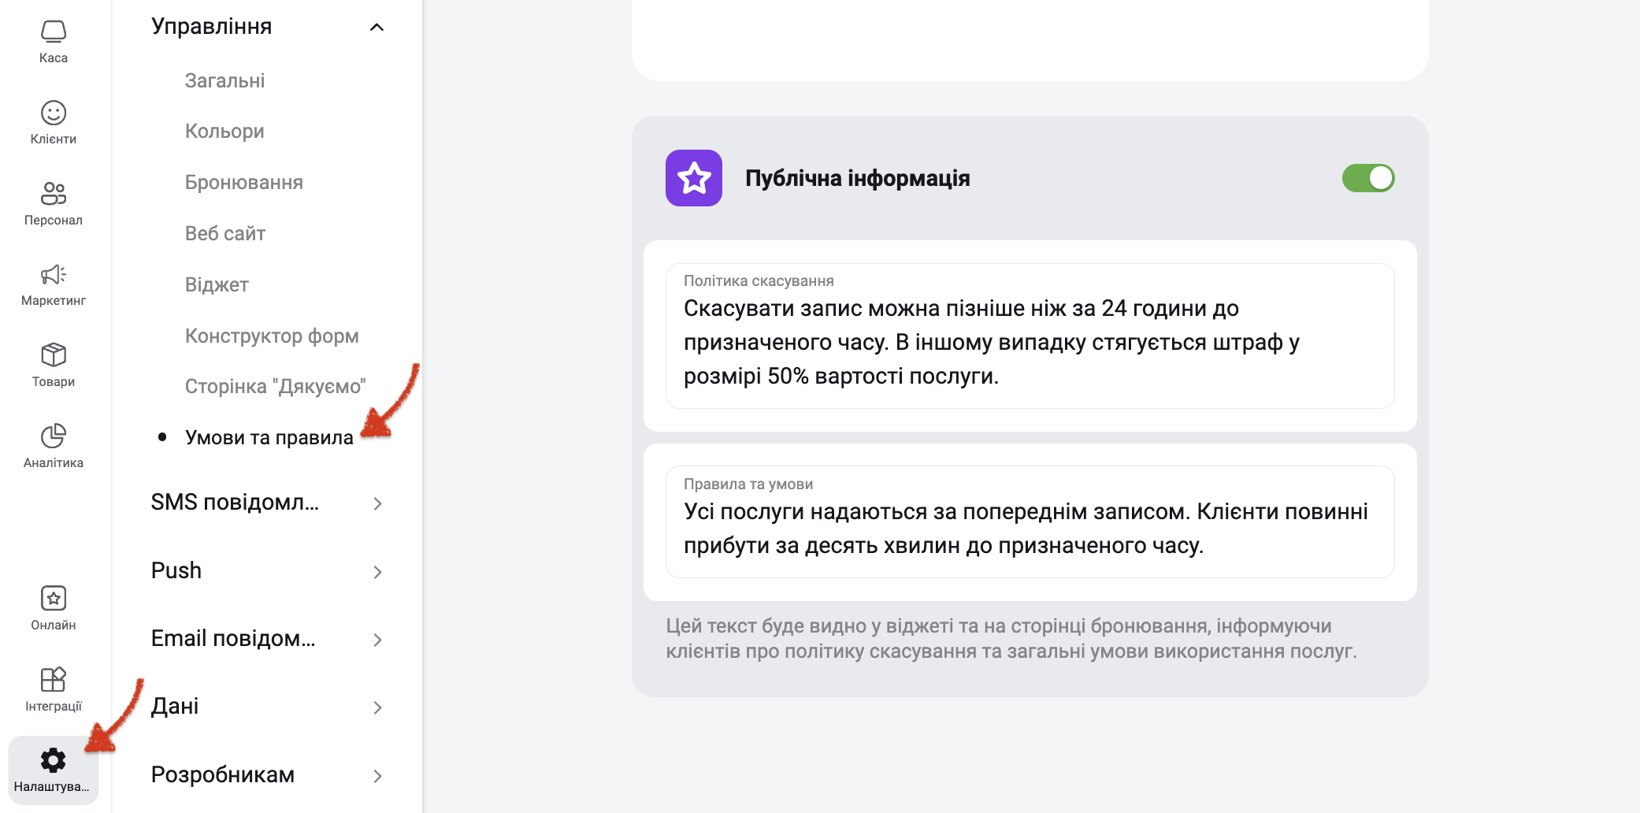The height and width of the screenshot is (813, 1640).
Task: Click into the Правила та умови text field
Action: (1030, 522)
